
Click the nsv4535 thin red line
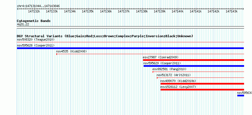click(150, 54)
